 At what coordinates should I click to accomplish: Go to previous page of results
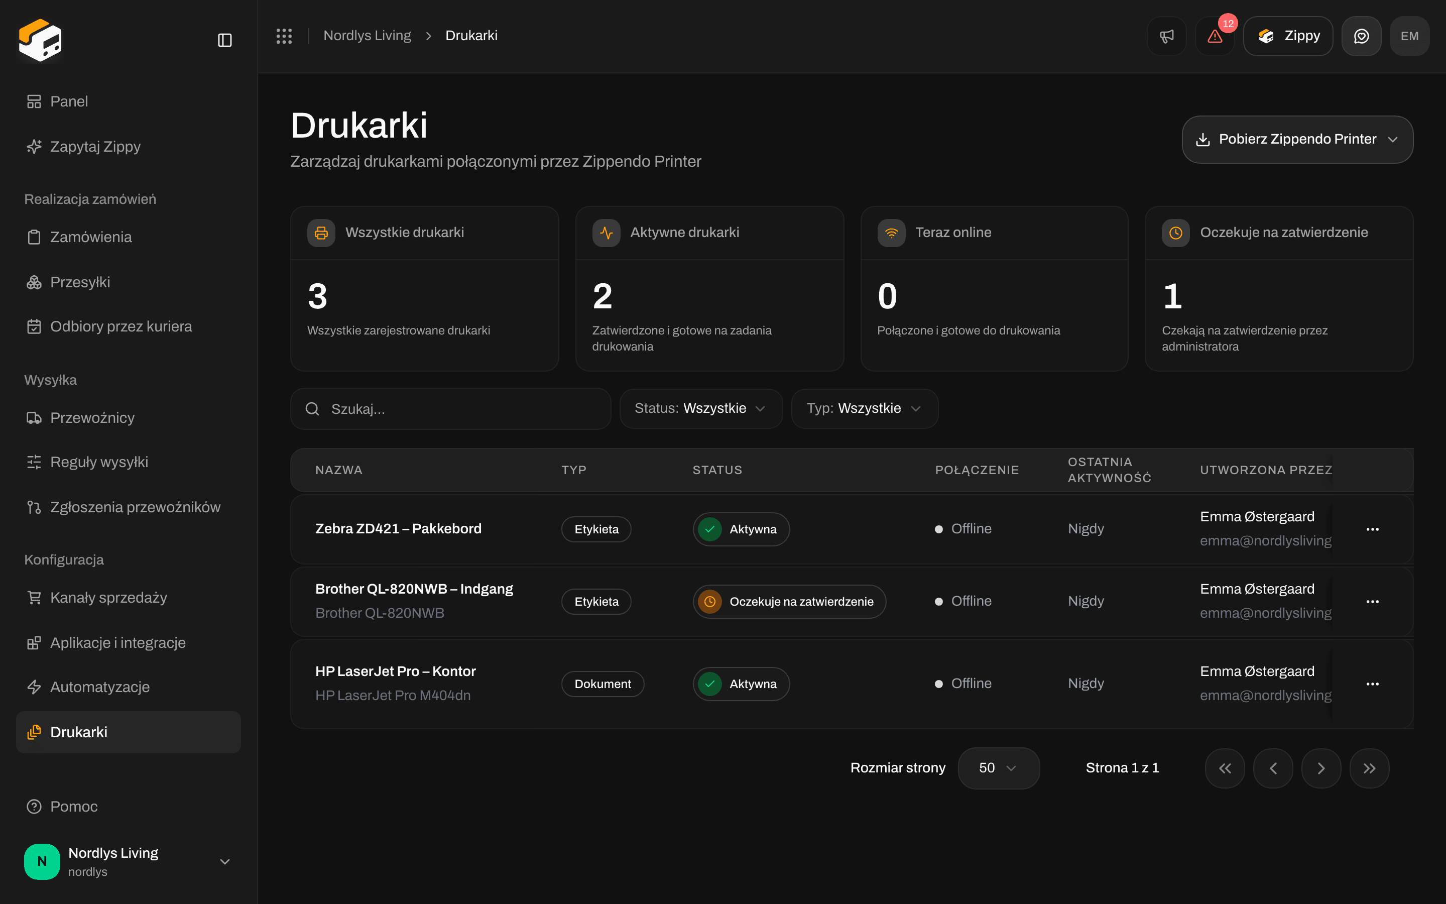pyautogui.click(x=1273, y=768)
